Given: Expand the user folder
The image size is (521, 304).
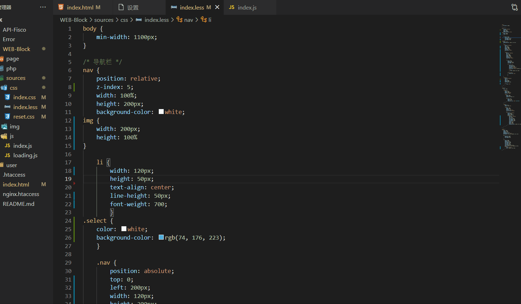Looking at the screenshot, I should pyautogui.click(x=12, y=165).
